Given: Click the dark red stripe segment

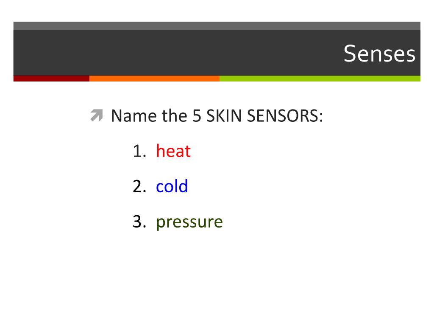Looking at the screenshot, I should (51, 79).
